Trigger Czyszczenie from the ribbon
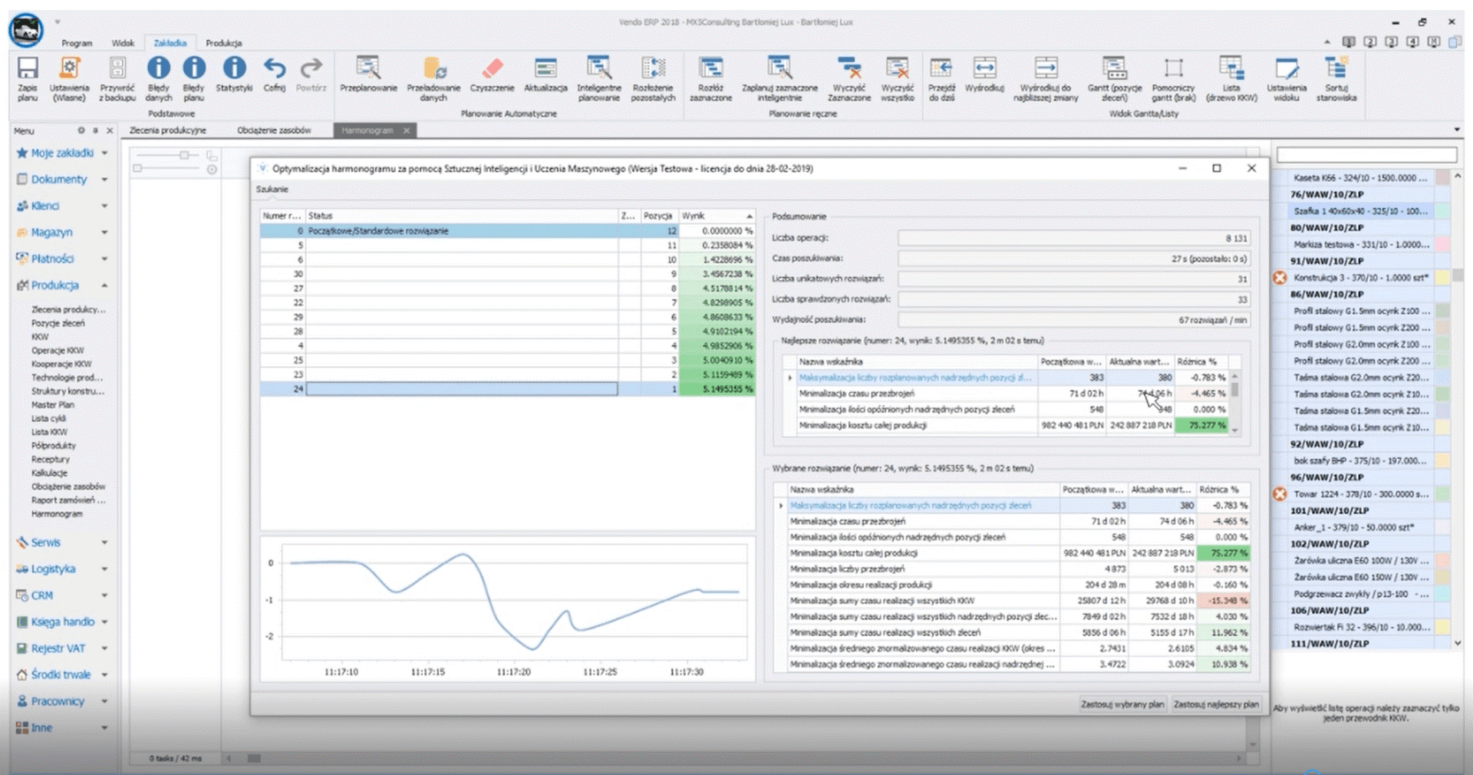 point(493,77)
